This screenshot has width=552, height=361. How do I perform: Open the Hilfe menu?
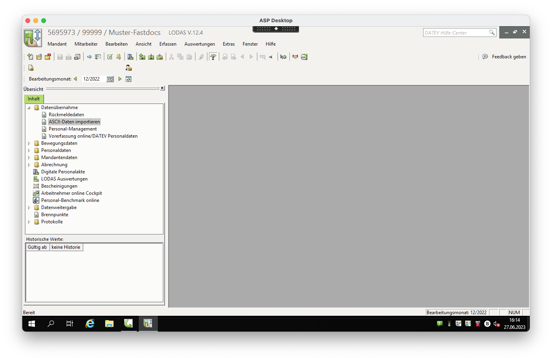pyautogui.click(x=271, y=44)
